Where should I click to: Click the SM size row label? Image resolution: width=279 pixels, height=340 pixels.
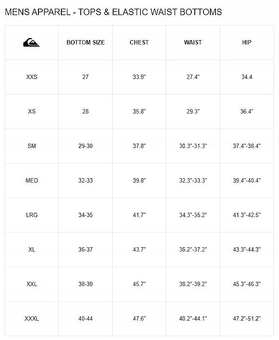32,146
